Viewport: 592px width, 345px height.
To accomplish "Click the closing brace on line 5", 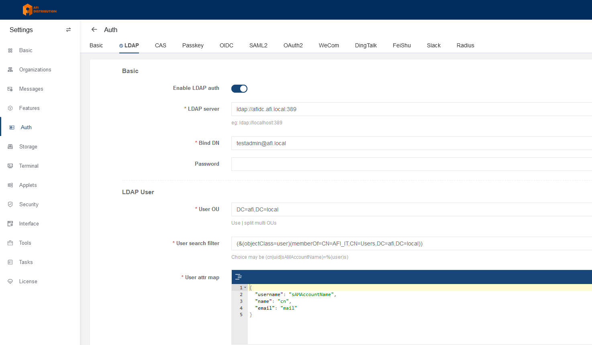I will (x=251, y=315).
